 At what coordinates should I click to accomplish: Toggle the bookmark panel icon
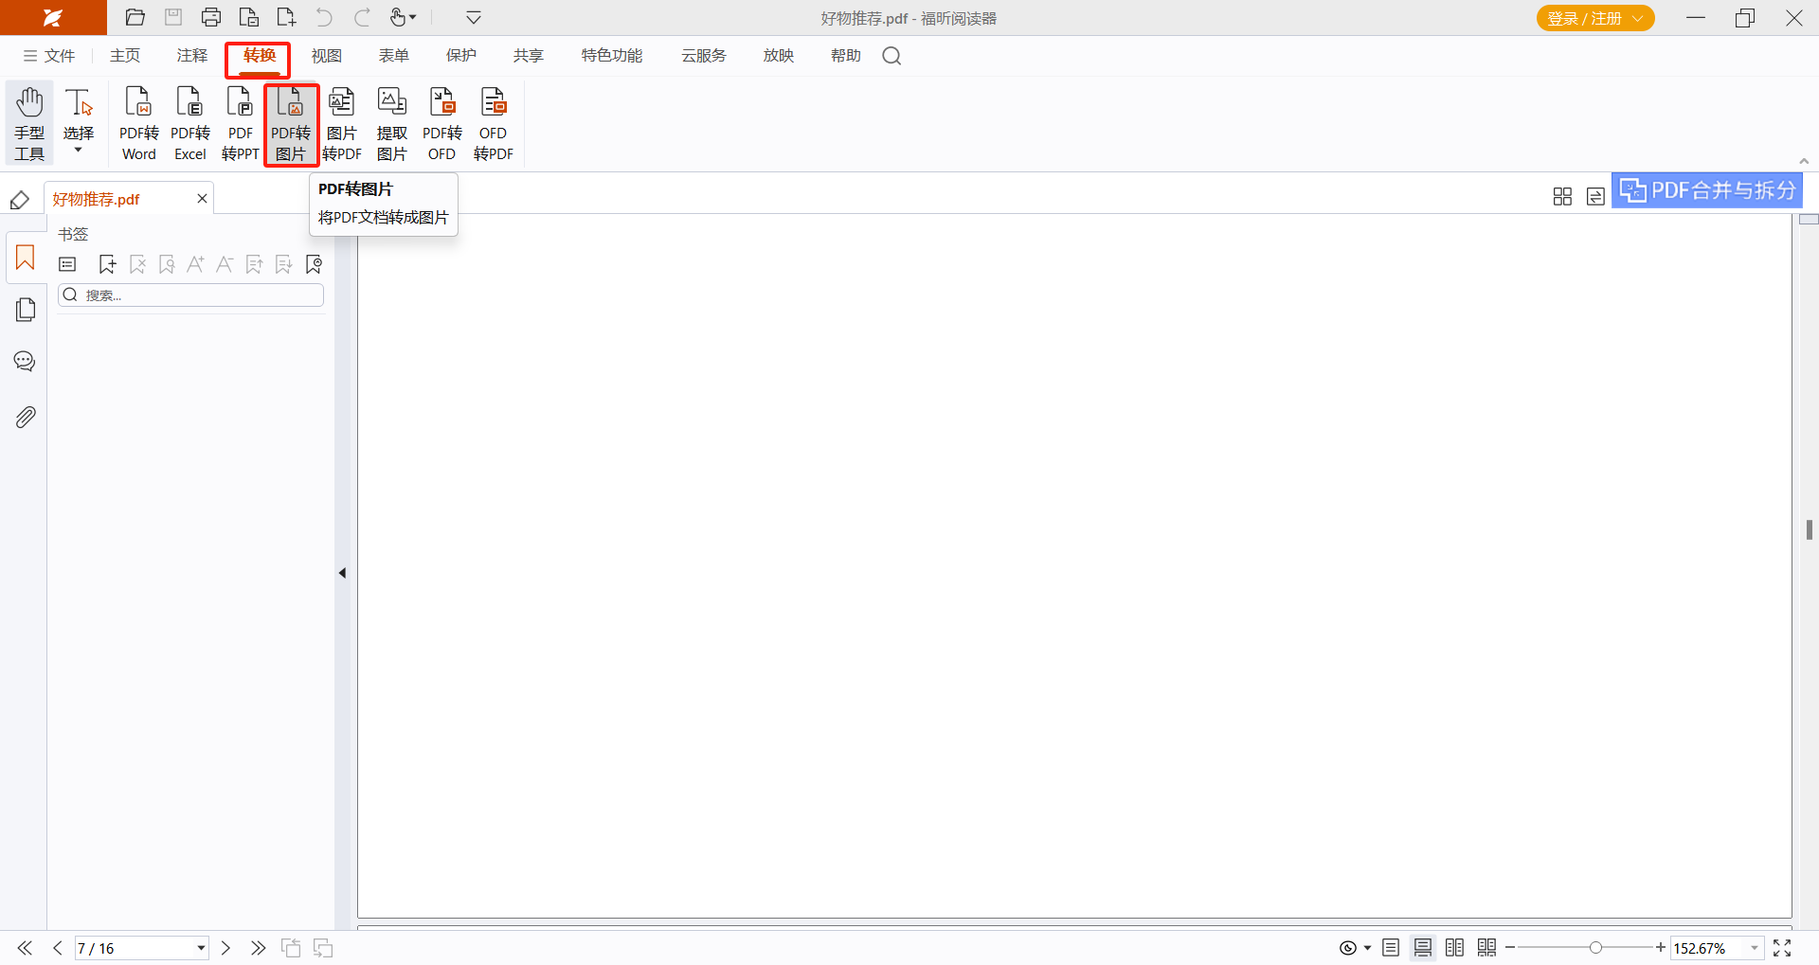(26, 258)
